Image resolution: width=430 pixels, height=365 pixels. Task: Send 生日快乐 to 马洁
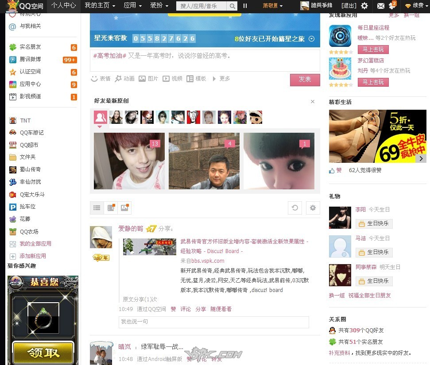pyautogui.click(x=374, y=252)
